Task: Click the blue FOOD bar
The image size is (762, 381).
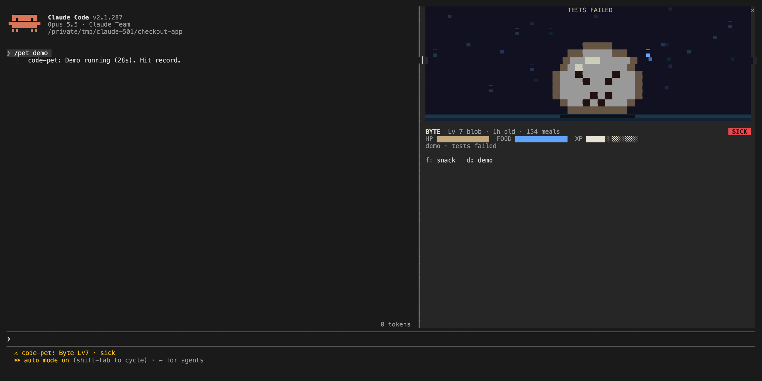Action: pos(541,139)
